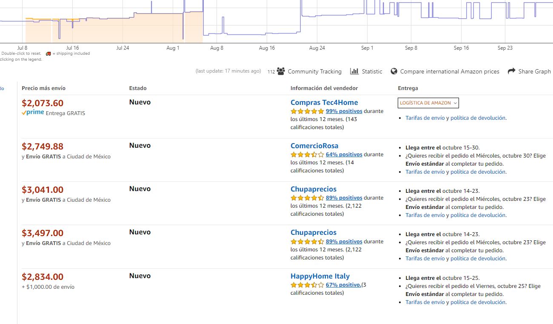Click the Prime logo under $2,073.60
The width and height of the screenshot is (553, 324).
(33, 113)
